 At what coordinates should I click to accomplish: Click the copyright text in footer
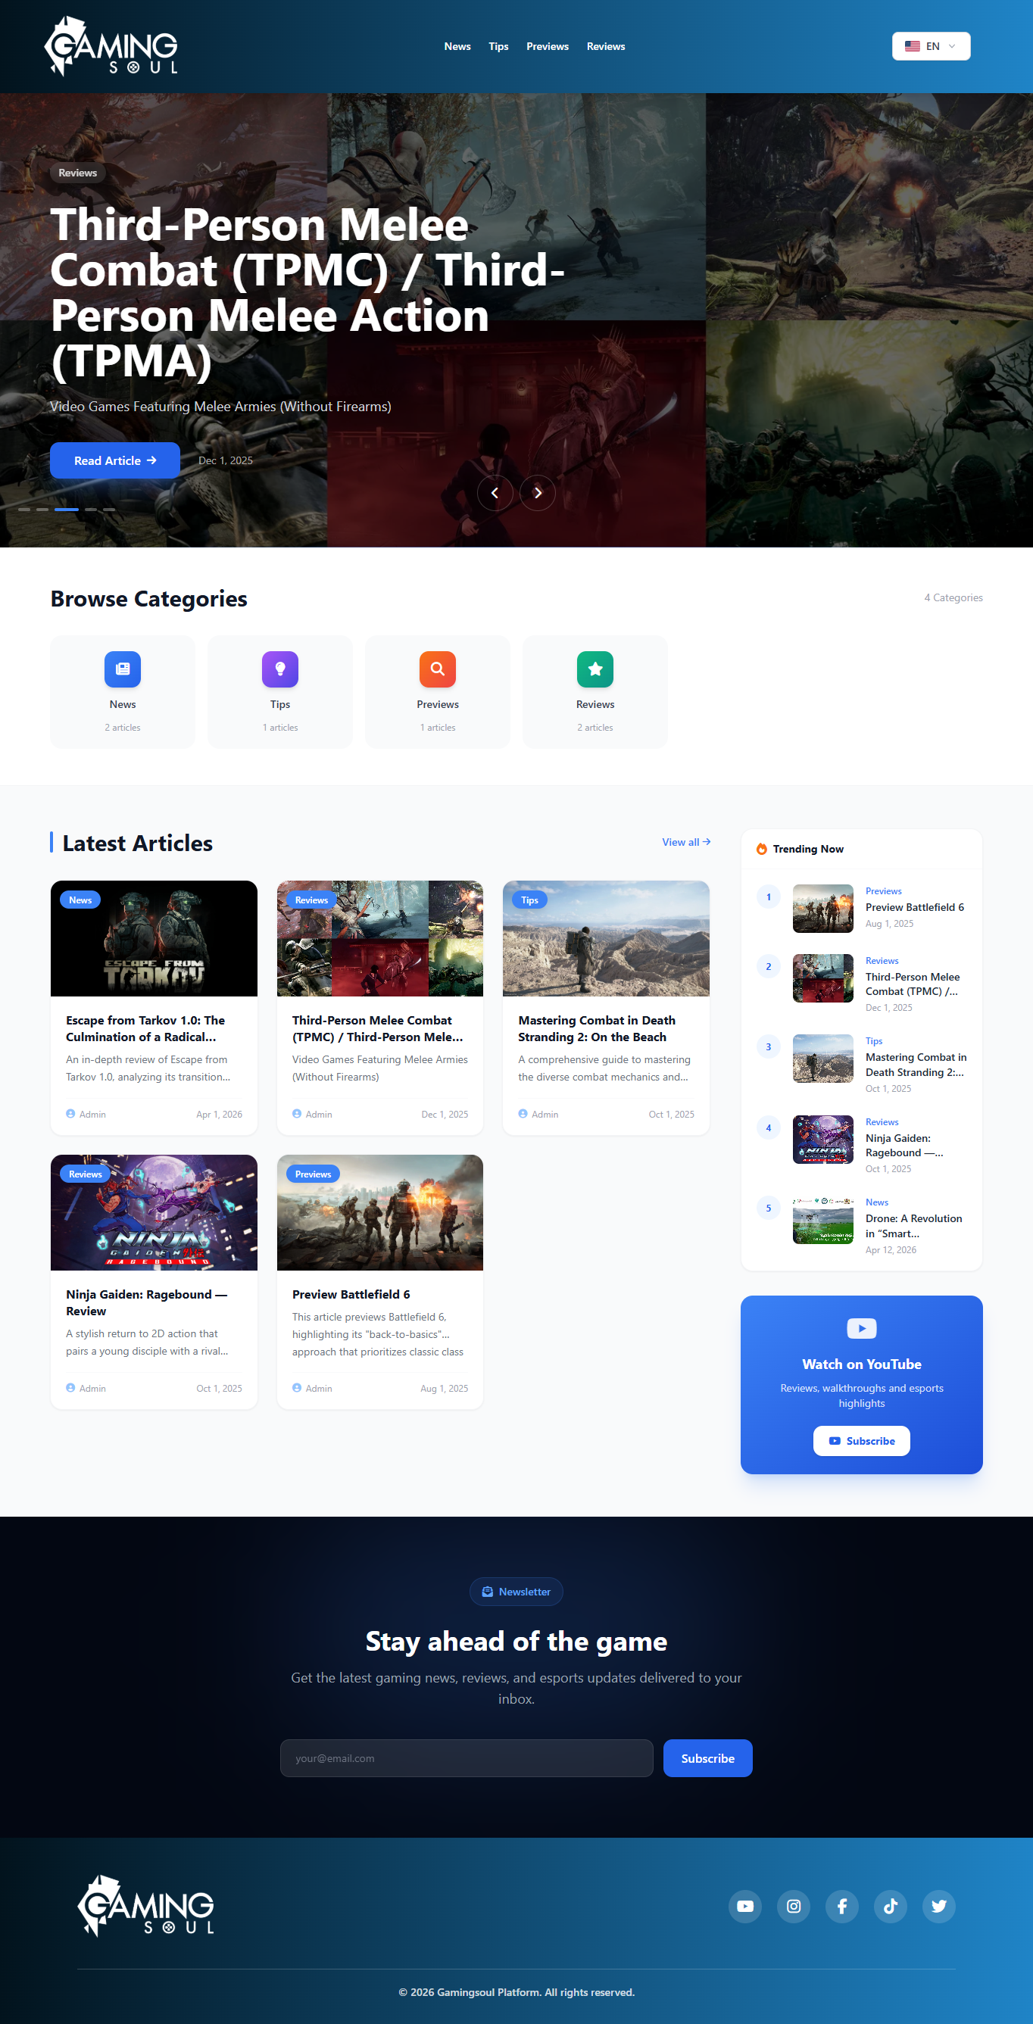pos(516,1991)
